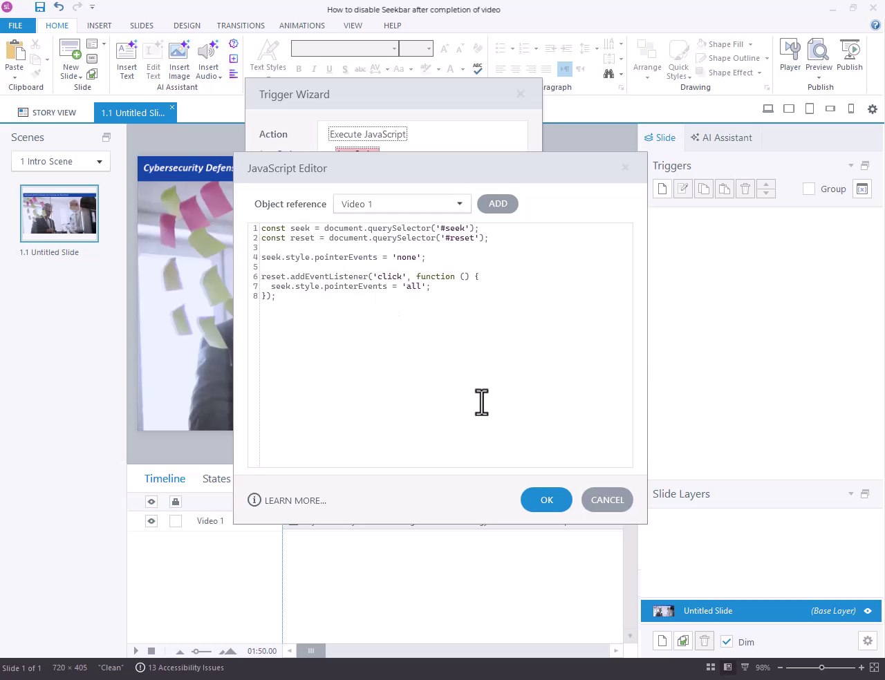Toggle the Group checkbox in Triggers
Screen dimensions: 885x680
[x=808, y=189]
